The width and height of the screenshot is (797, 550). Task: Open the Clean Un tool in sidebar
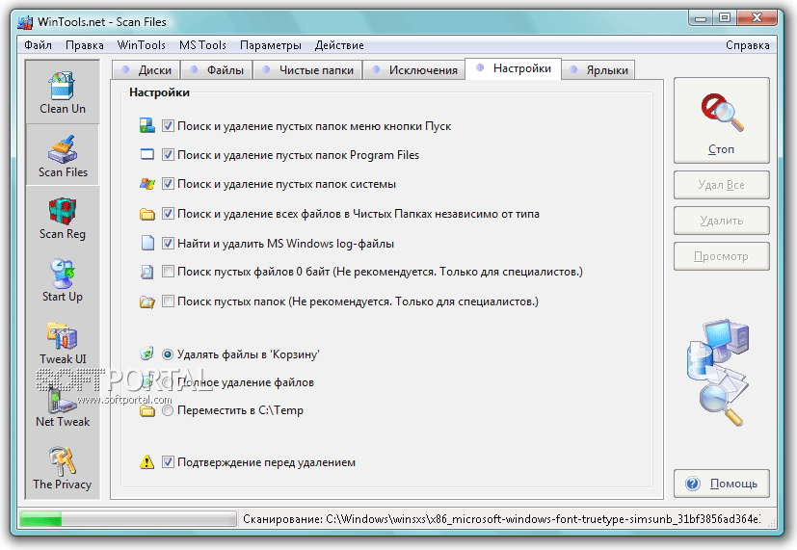pyautogui.click(x=63, y=92)
